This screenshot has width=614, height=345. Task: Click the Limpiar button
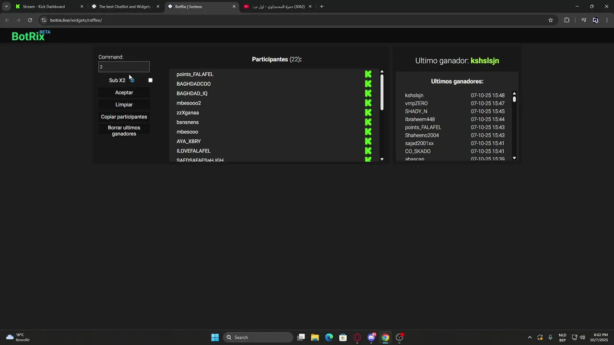(124, 104)
